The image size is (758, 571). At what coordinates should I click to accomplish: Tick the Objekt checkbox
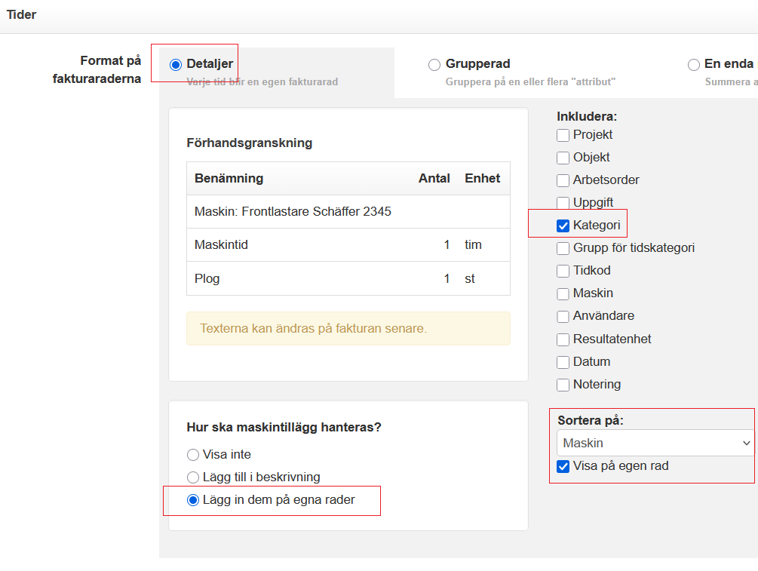[563, 158]
